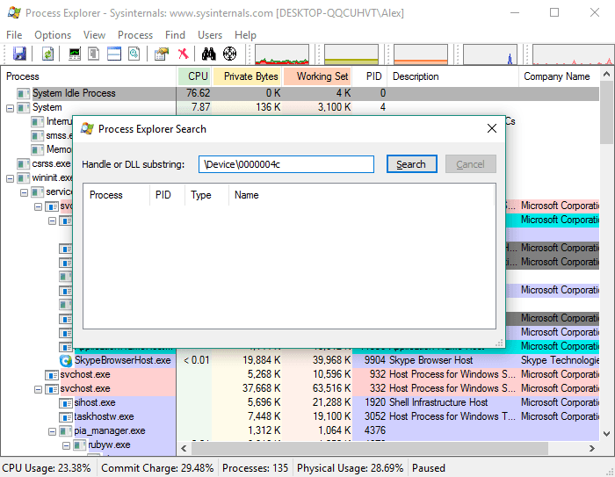Open the Properties toolbar icon
This screenshot has width=615, height=477.
point(161,54)
